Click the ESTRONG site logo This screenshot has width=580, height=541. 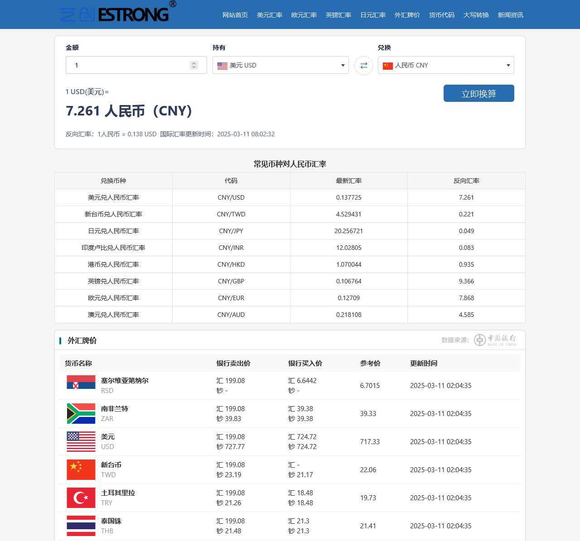(118, 12)
